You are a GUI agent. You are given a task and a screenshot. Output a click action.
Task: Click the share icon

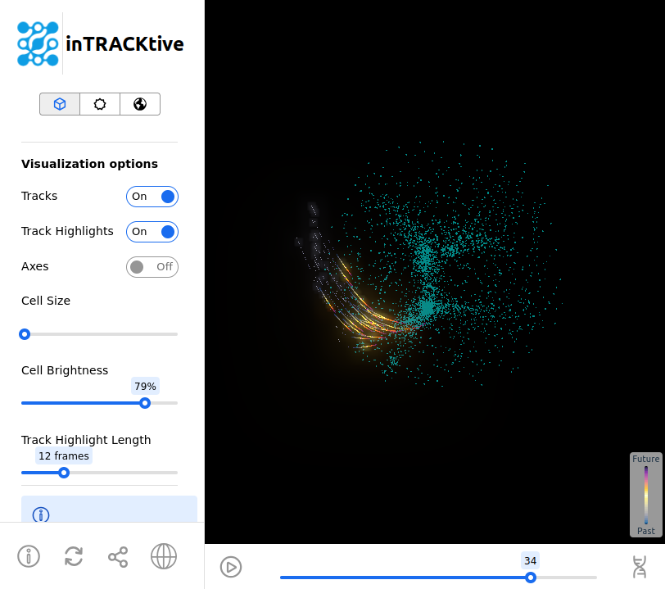[x=118, y=557]
